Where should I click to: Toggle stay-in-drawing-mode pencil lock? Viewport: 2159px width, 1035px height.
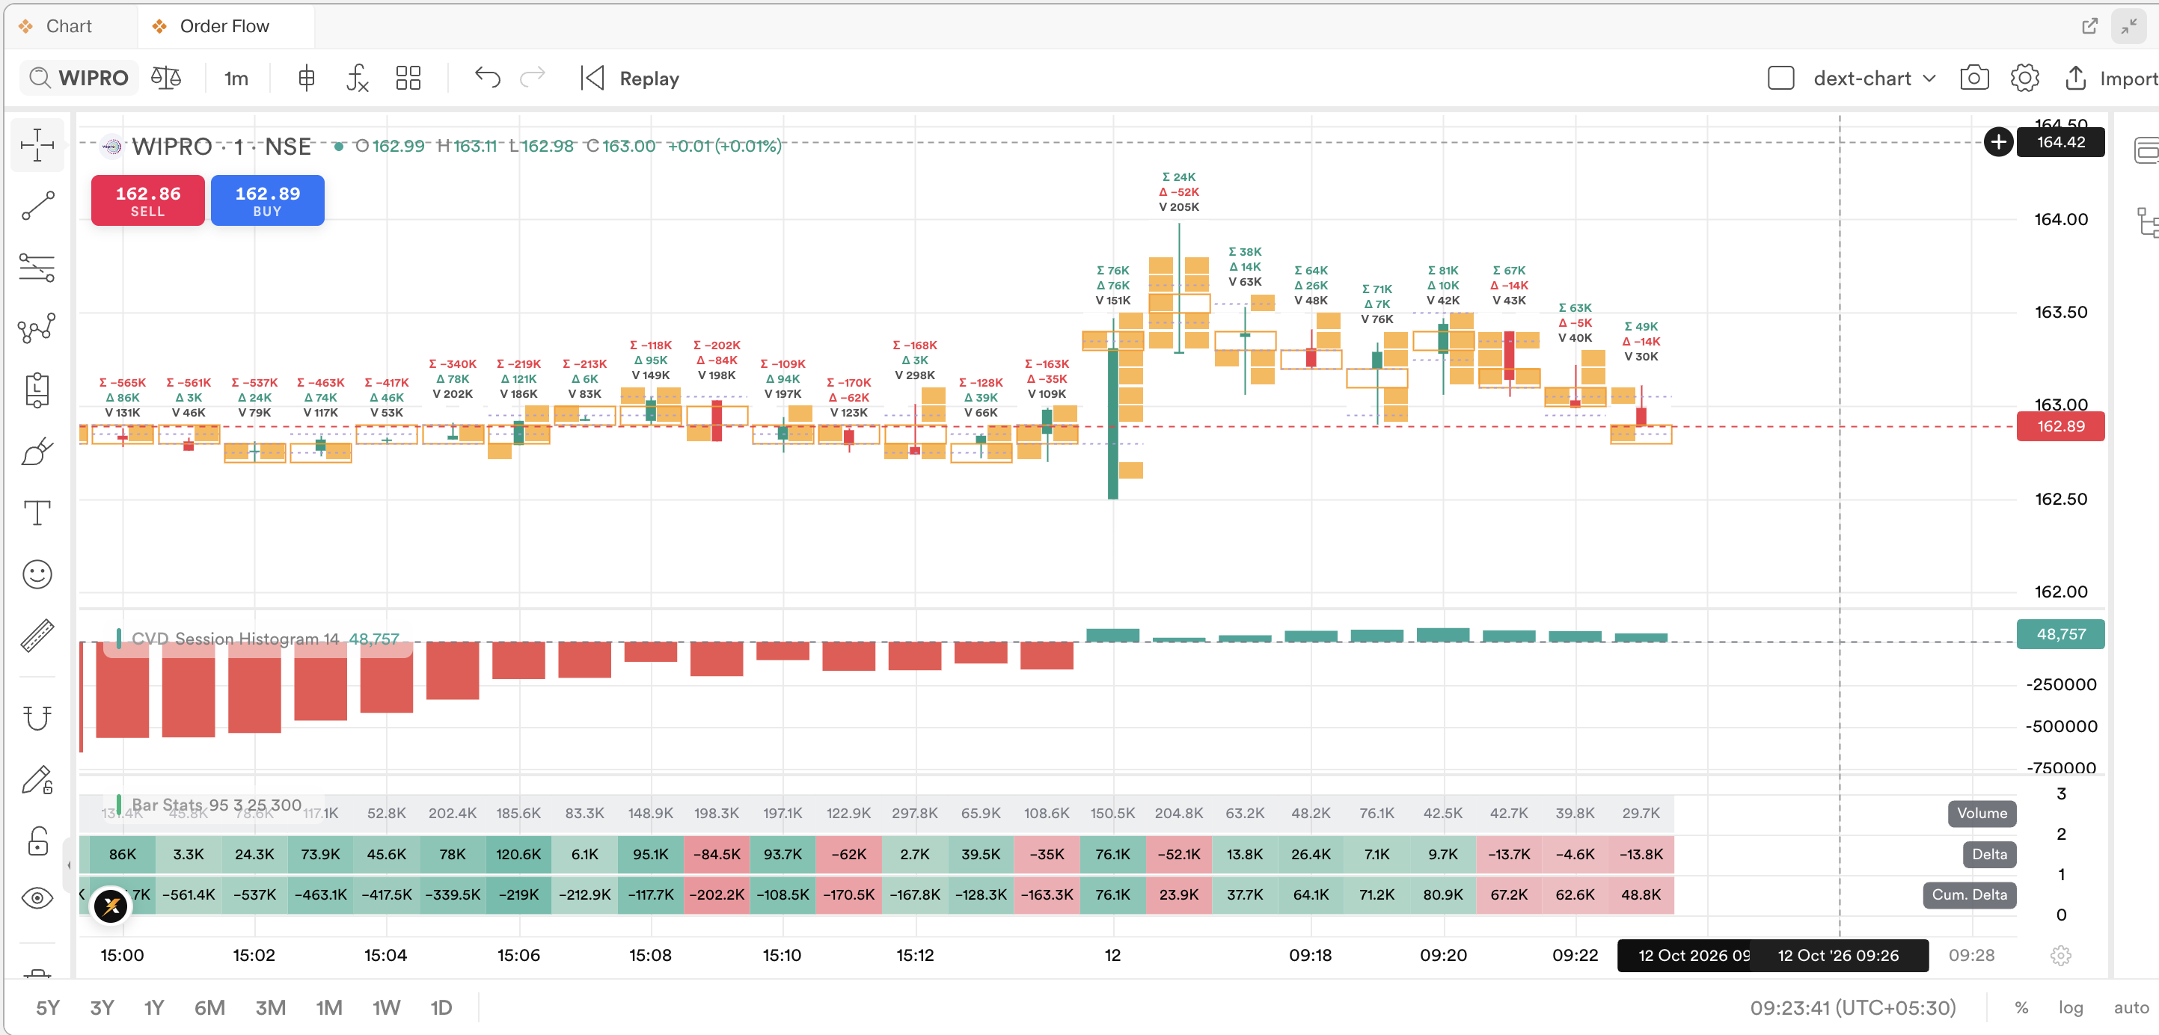pyautogui.click(x=37, y=779)
